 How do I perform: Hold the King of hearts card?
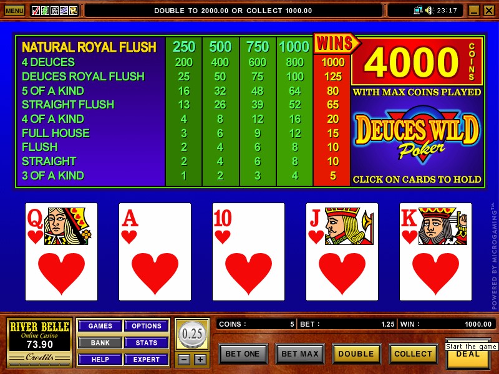click(435, 252)
